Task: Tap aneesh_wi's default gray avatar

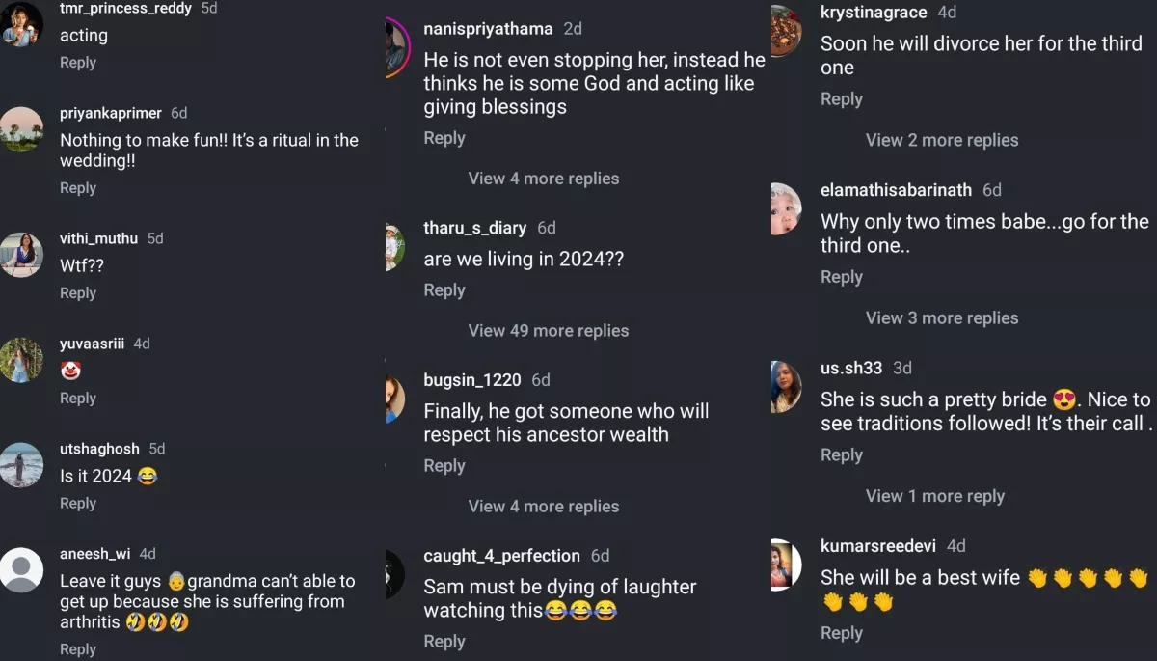Action: pyautogui.click(x=21, y=570)
